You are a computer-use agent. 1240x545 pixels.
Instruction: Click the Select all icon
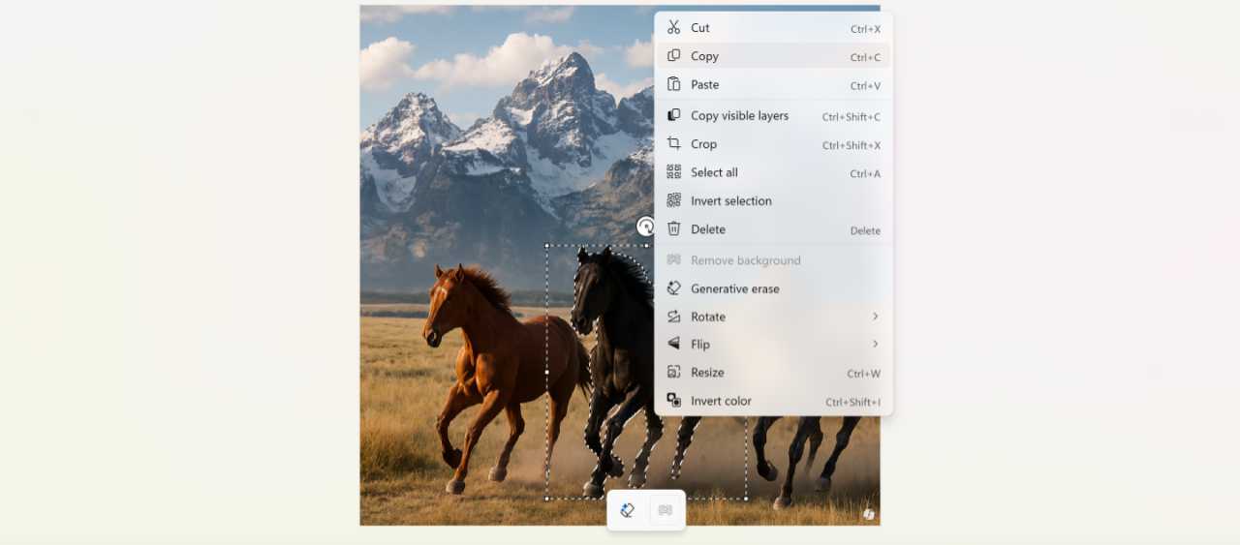tap(673, 172)
